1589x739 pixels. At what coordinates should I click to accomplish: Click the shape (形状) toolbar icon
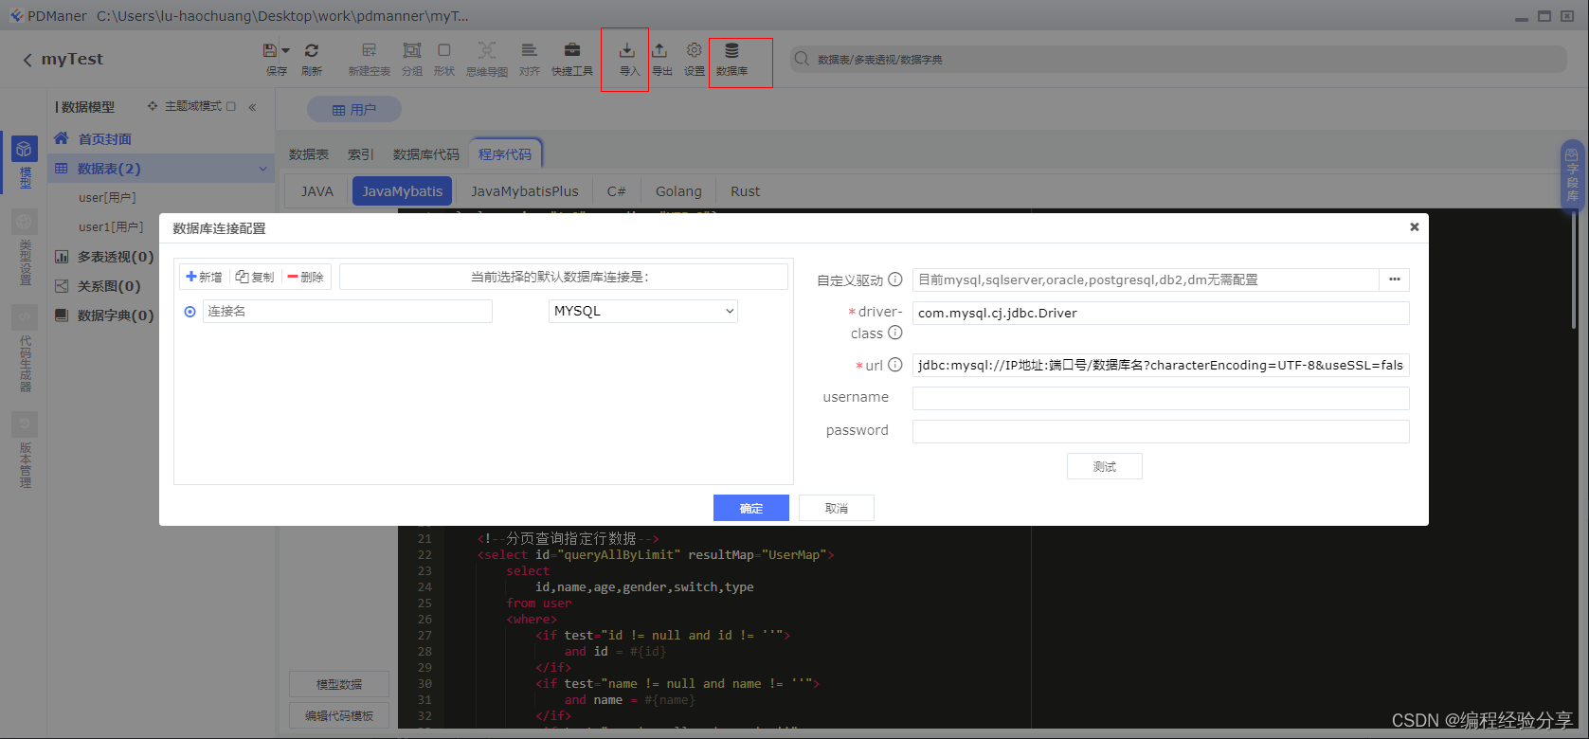tap(444, 51)
